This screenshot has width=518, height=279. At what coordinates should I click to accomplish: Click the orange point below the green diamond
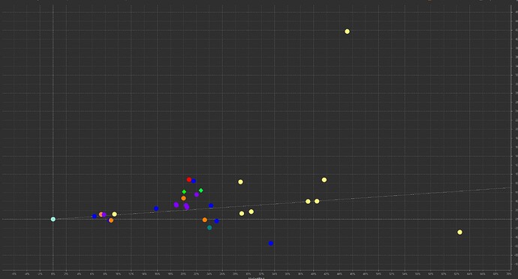point(183,198)
